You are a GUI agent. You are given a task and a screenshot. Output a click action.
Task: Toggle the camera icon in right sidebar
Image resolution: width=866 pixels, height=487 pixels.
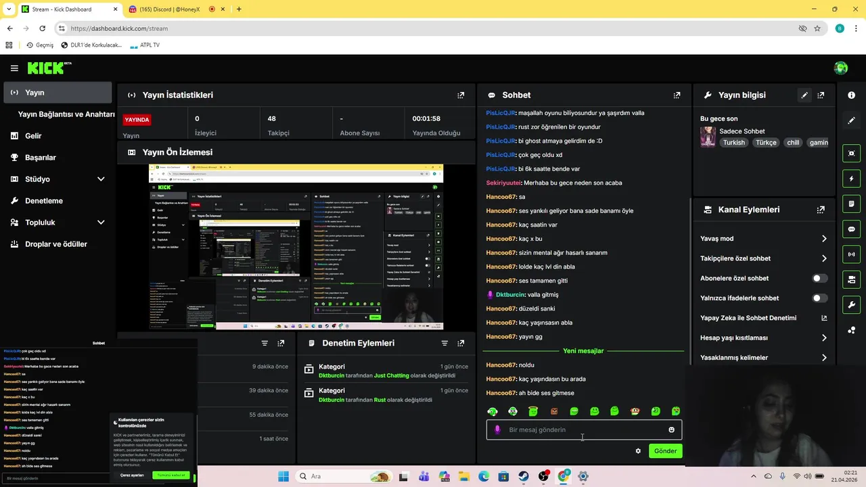coord(852,279)
